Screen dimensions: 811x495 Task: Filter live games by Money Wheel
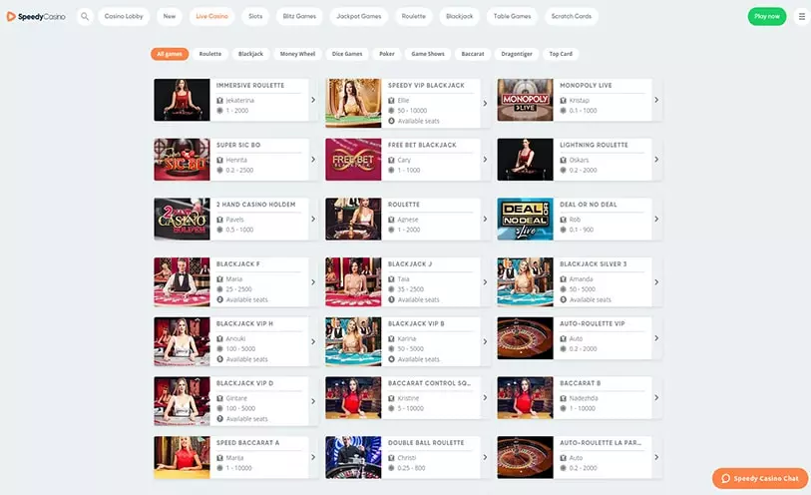click(297, 54)
